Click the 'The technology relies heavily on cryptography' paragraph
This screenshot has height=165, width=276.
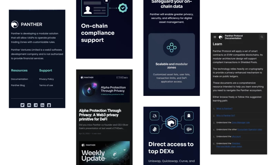(x=238, y=73)
